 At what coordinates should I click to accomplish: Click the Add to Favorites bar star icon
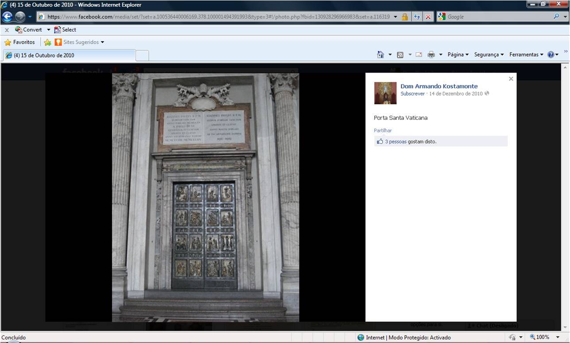click(x=47, y=42)
